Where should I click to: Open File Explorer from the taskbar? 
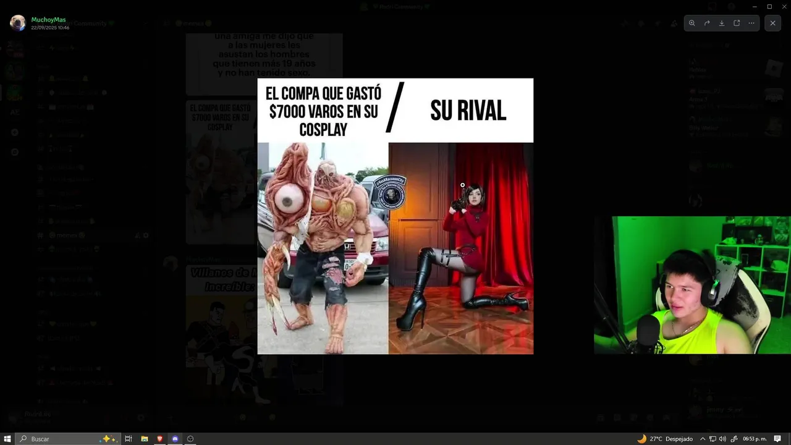144,439
